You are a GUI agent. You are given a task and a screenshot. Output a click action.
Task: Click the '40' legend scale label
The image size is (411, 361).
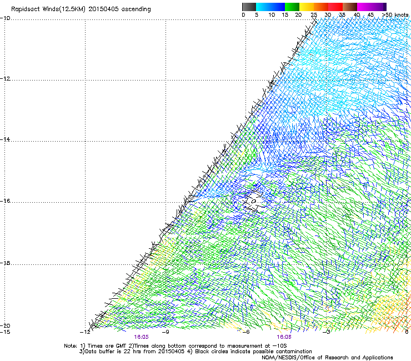tap(357, 14)
